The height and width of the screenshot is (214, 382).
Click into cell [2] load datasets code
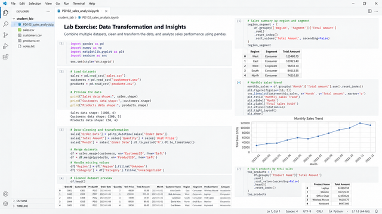tap(144, 89)
